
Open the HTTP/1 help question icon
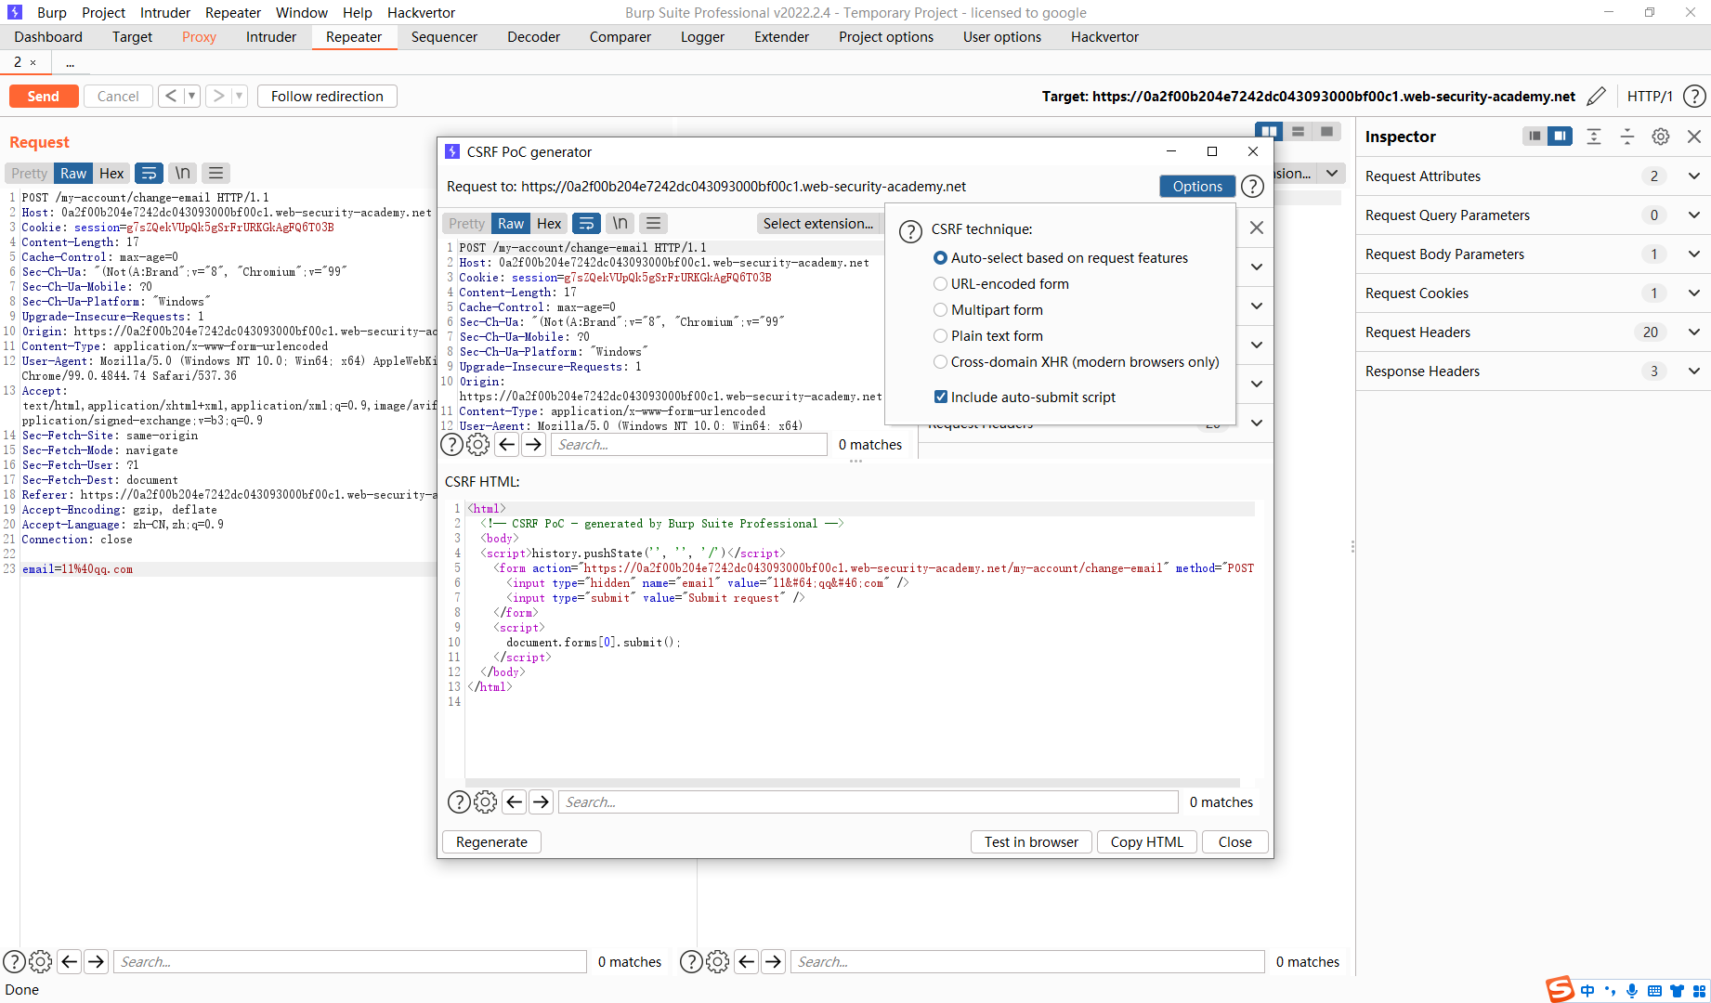pyautogui.click(x=1694, y=97)
